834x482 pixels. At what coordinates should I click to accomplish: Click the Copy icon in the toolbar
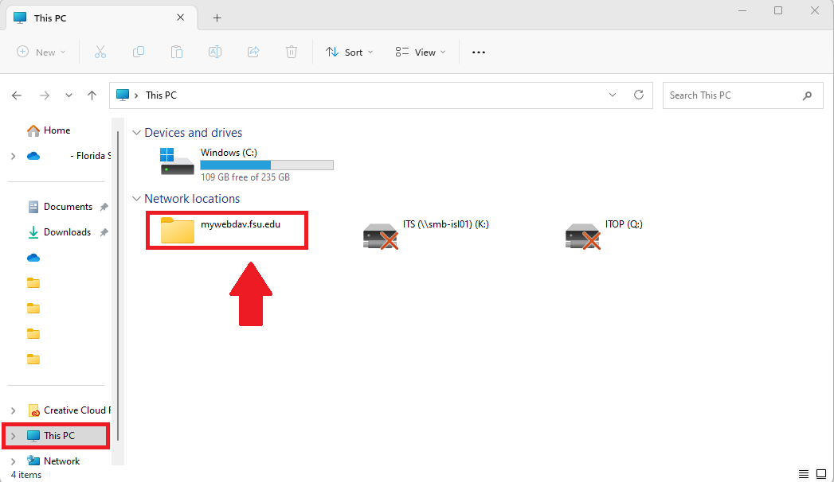tap(139, 52)
